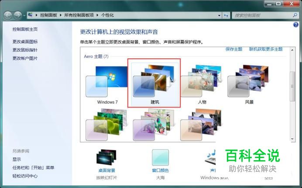Click the 桌面背景 link
The width and height of the screenshot is (302, 188).
pos(106,171)
